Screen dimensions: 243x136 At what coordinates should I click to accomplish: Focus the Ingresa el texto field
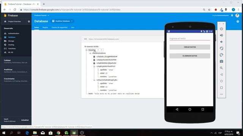tap(190, 39)
